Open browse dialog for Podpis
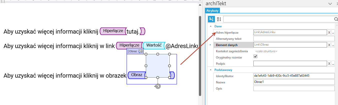 [x=333, y=63]
